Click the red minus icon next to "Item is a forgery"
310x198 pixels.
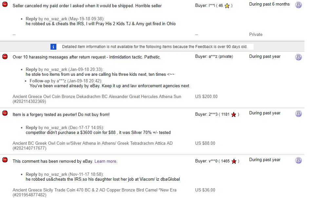[5, 113]
